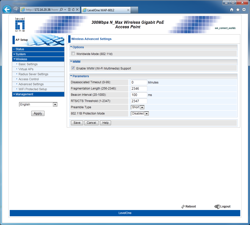Click the Preamble Type label
The width and height of the screenshot is (250, 225).
click(81, 107)
